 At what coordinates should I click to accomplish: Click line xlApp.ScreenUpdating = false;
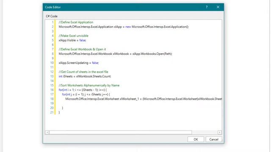[79, 63]
